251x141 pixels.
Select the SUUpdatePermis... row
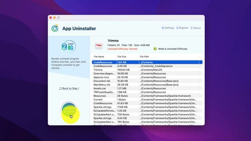(147, 110)
